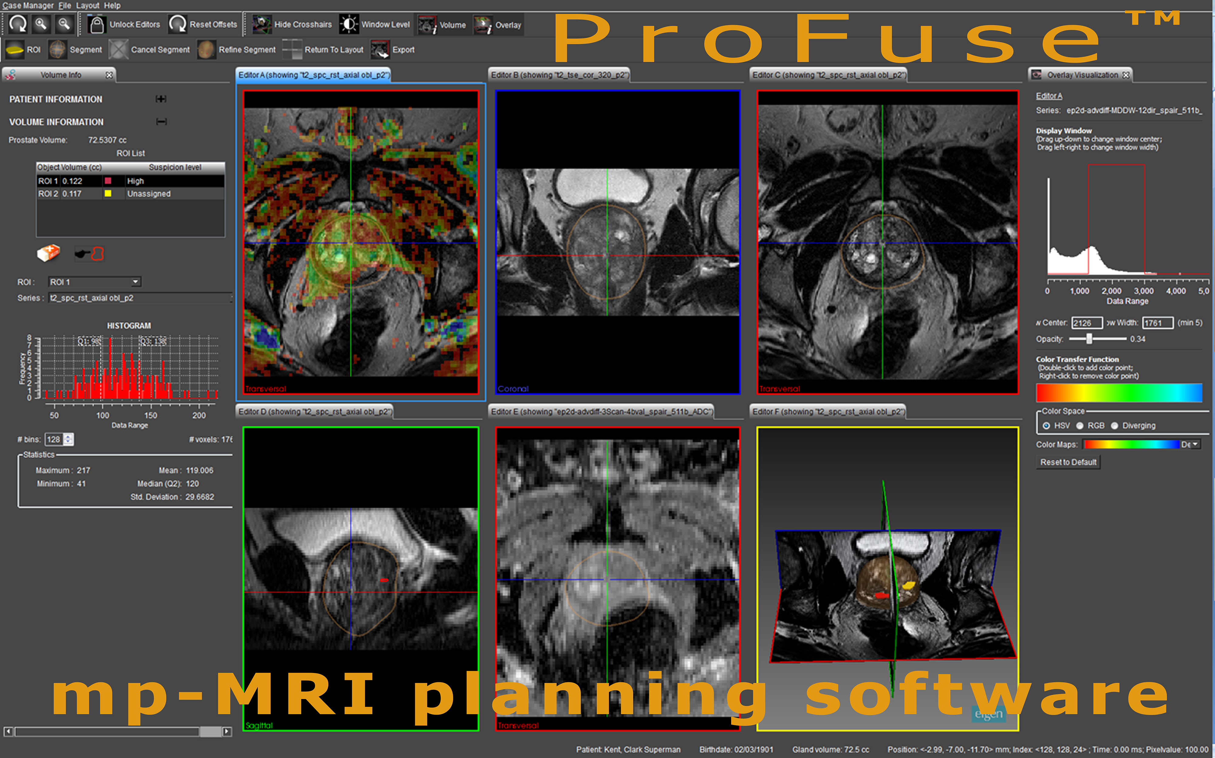Viewport: 1215px width, 758px height.
Task: Click the zoom in magnifier icon
Action: pos(41,24)
